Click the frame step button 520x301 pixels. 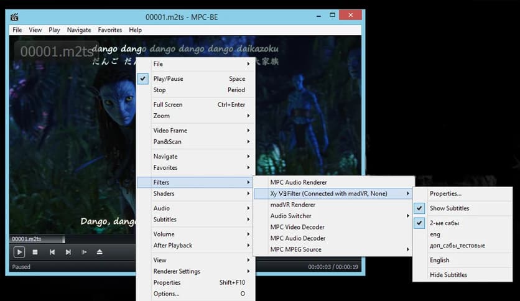[84, 252]
